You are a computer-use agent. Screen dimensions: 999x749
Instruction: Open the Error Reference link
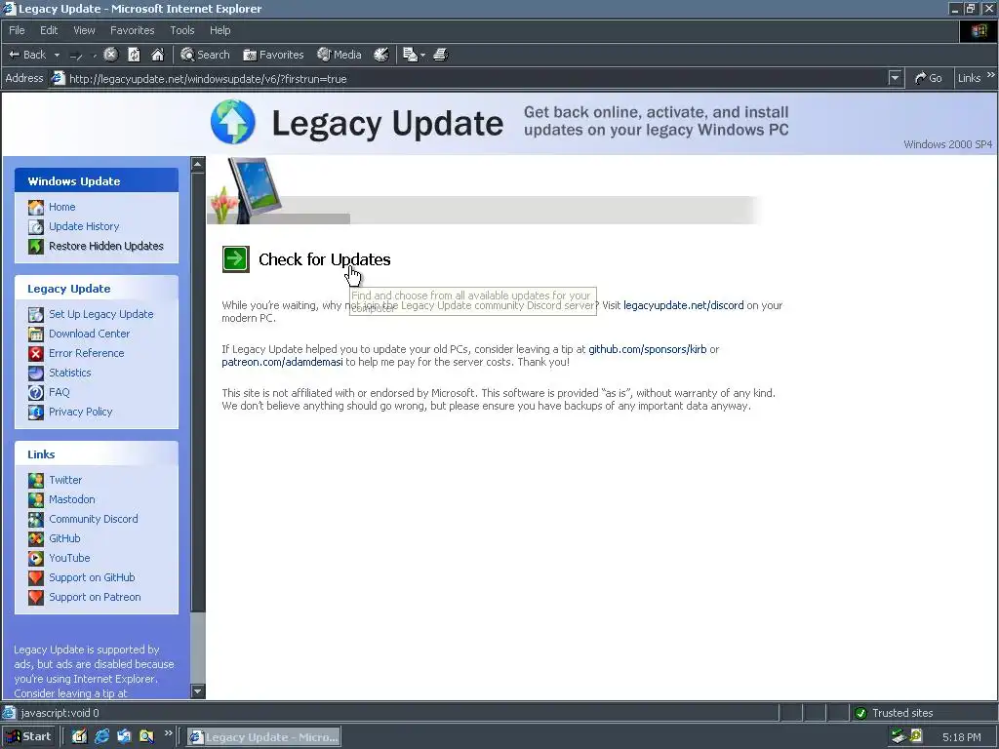pos(87,353)
